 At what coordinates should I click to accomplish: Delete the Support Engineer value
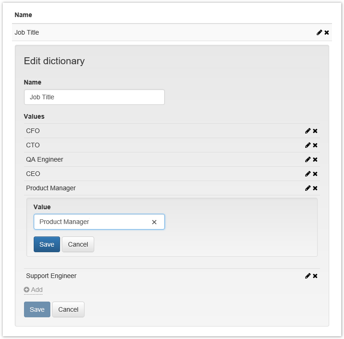click(x=315, y=276)
